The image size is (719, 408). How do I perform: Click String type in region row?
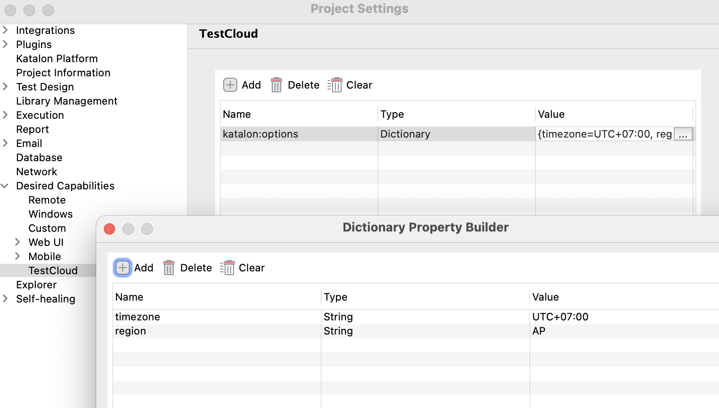coord(426,331)
